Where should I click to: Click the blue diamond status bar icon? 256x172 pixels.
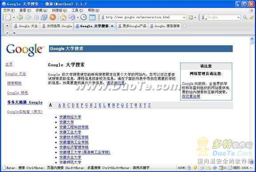pos(215,168)
